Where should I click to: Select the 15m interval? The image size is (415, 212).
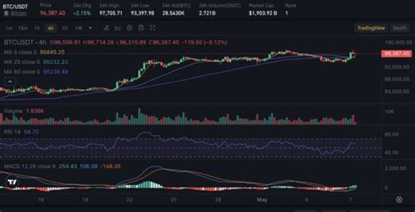pyautogui.click(x=23, y=28)
